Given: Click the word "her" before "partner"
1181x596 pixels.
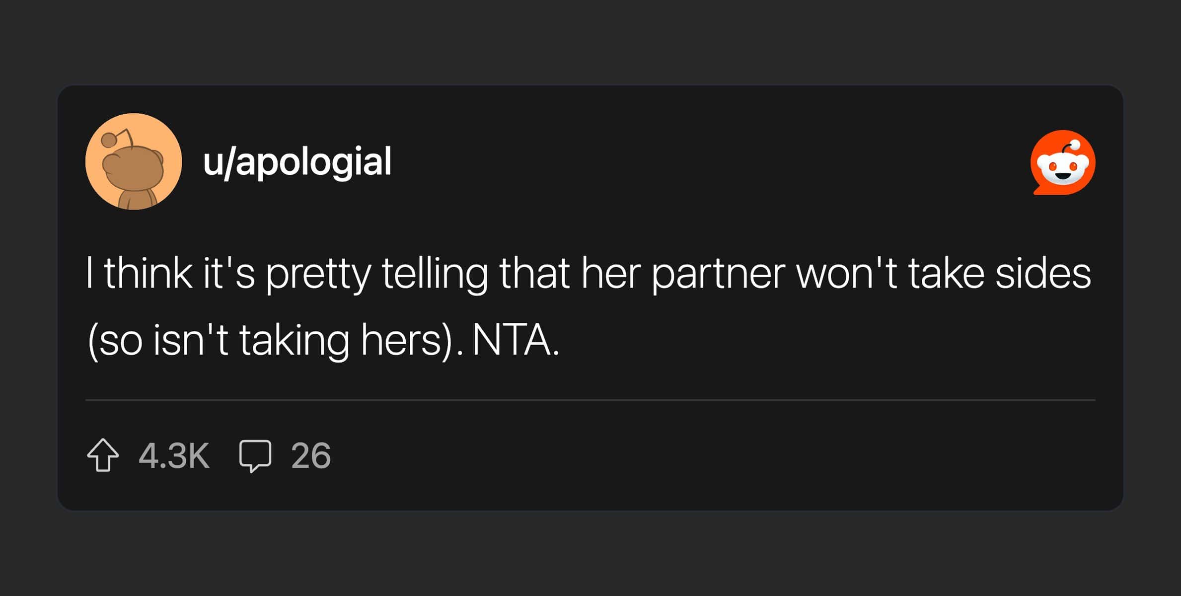Looking at the screenshot, I should click(611, 274).
